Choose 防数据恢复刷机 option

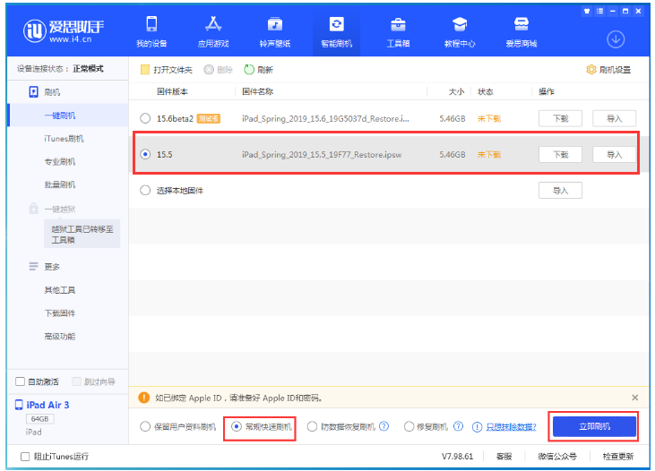pyautogui.click(x=312, y=427)
